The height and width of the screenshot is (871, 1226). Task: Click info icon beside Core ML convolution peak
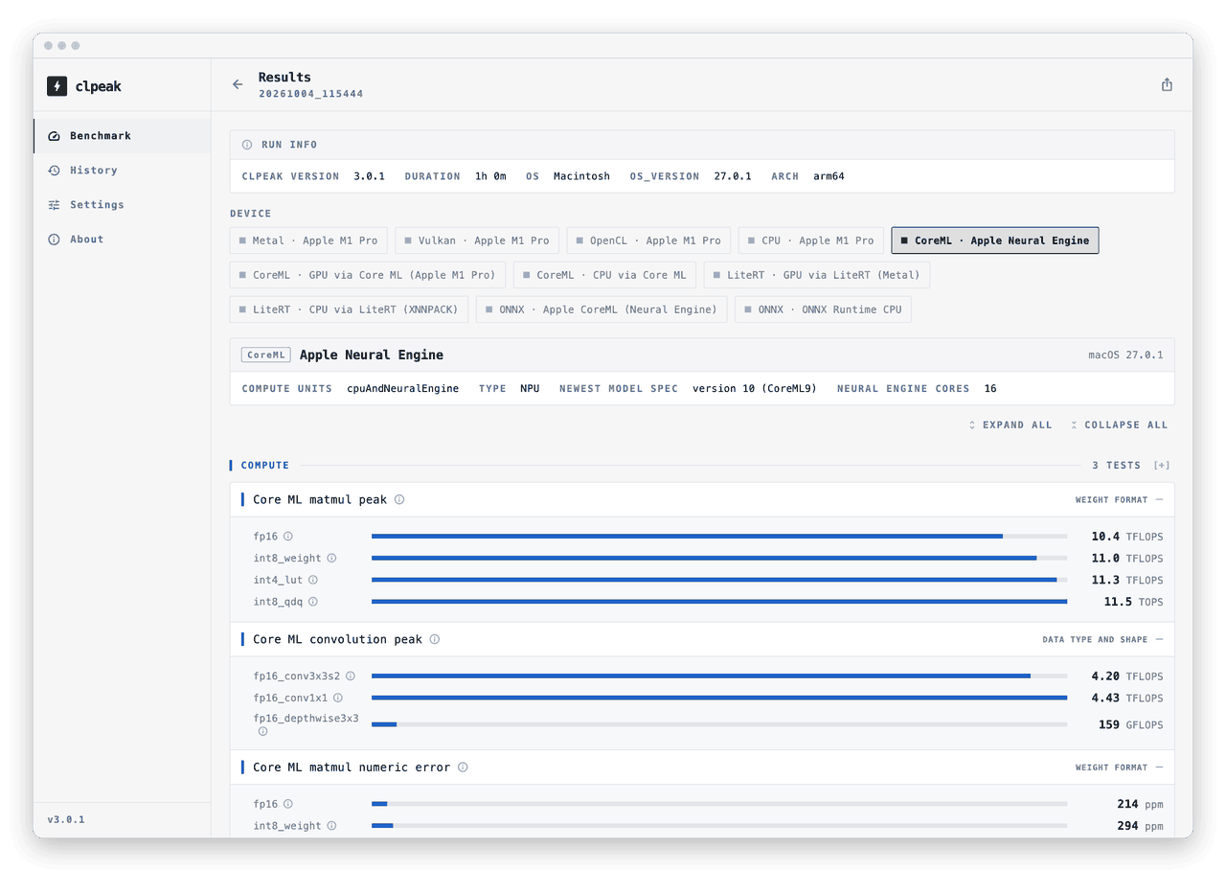point(434,639)
